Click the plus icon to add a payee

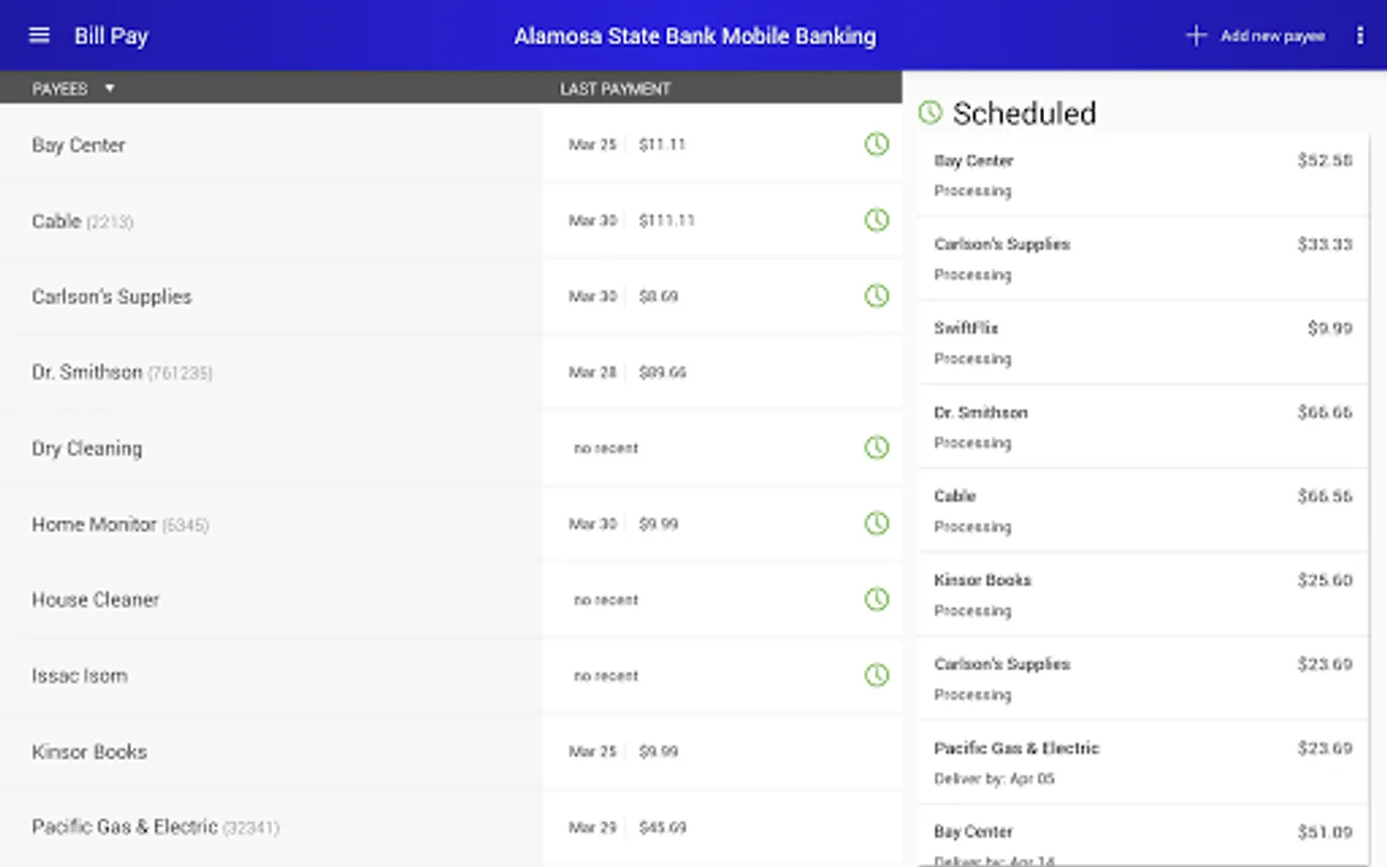point(1196,36)
